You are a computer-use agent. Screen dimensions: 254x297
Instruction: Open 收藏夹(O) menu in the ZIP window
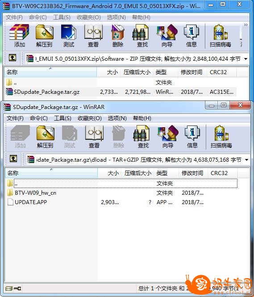[x=88, y=17]
